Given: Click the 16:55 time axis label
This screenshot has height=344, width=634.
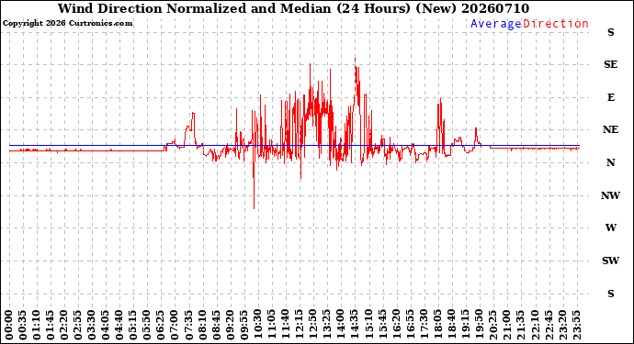Looking at the screenshot, I should point(410,326).
